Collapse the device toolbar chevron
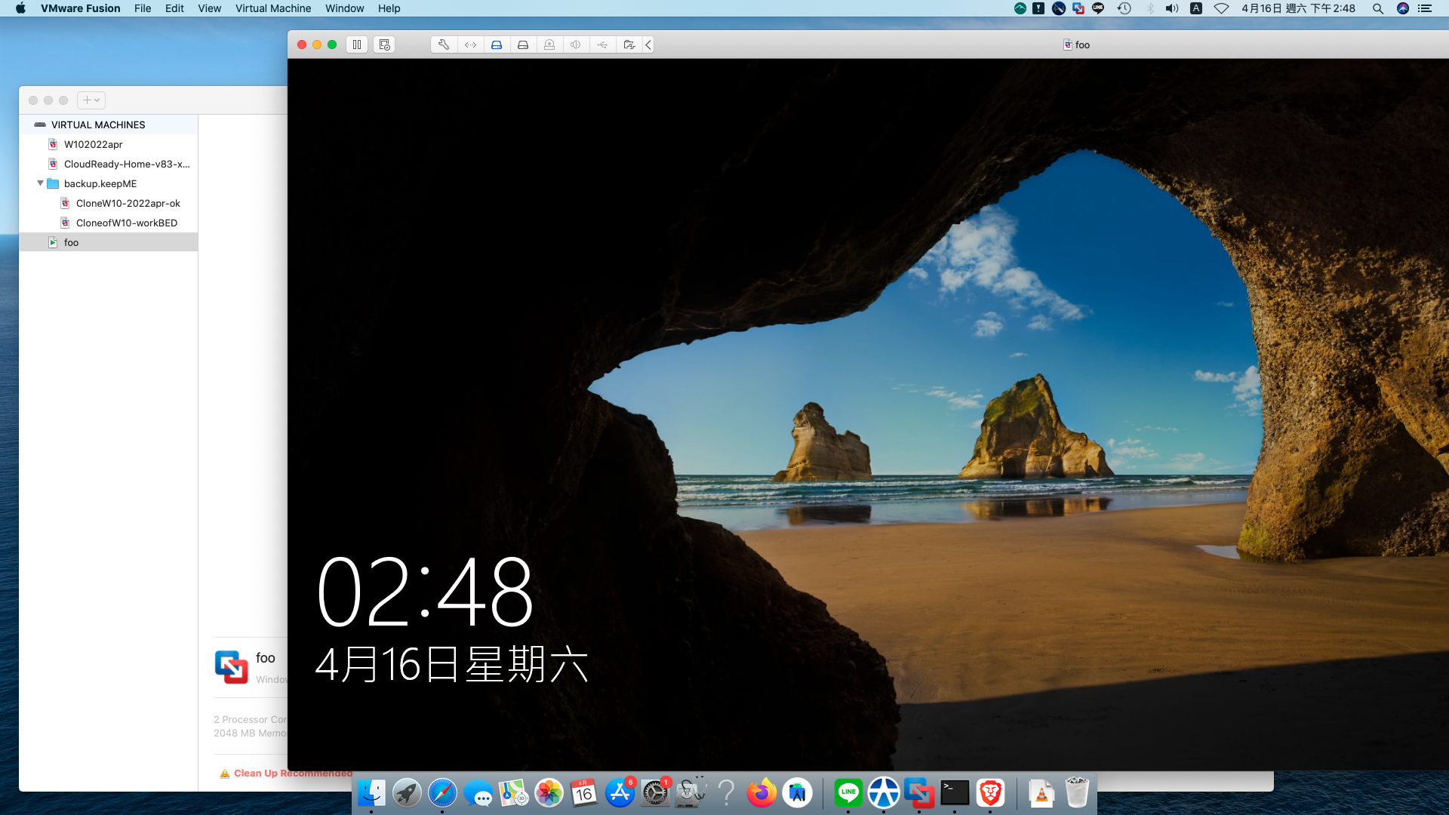Image resolution: width=1449 pixels, height=815 pixels. coord(648,45)
